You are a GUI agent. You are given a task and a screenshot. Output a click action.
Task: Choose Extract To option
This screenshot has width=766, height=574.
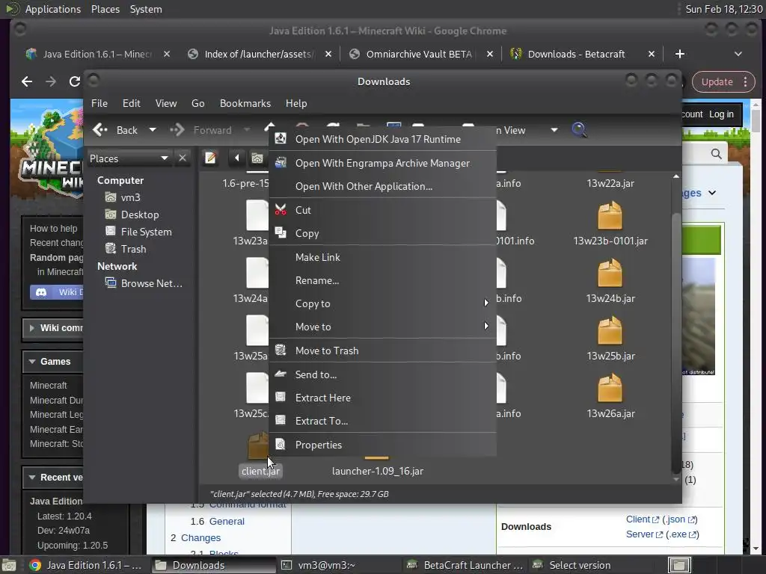[x=382, y=421]
